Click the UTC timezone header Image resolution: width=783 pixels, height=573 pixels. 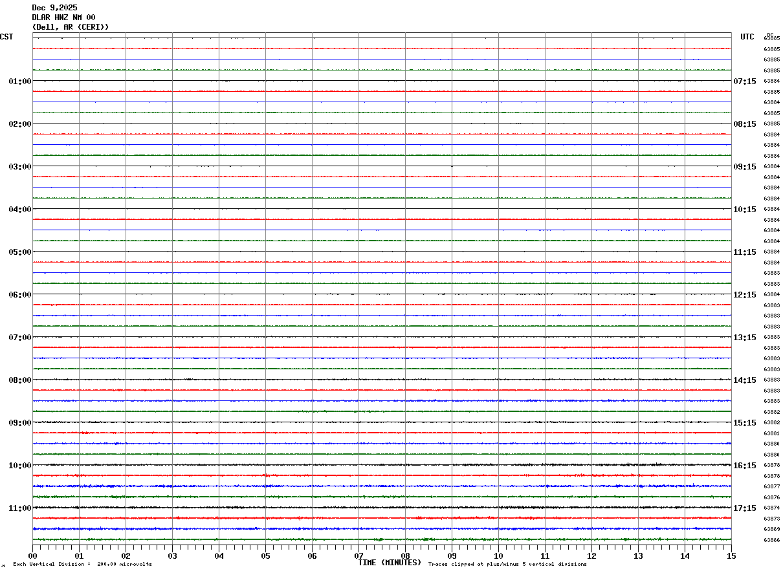click(x=747, y=37)
